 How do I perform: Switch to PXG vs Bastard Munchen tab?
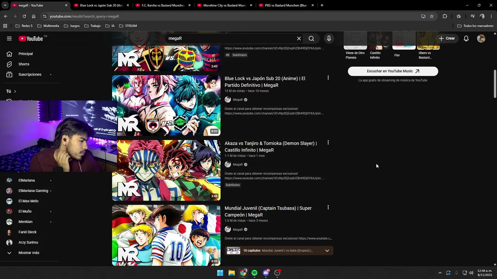pyautogui.click(x=286, y=5)
